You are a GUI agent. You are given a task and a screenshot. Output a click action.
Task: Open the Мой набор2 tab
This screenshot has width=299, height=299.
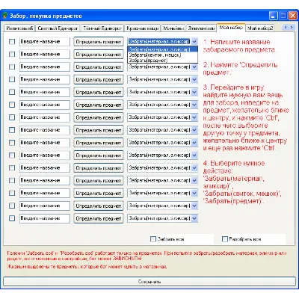[260, 28]
